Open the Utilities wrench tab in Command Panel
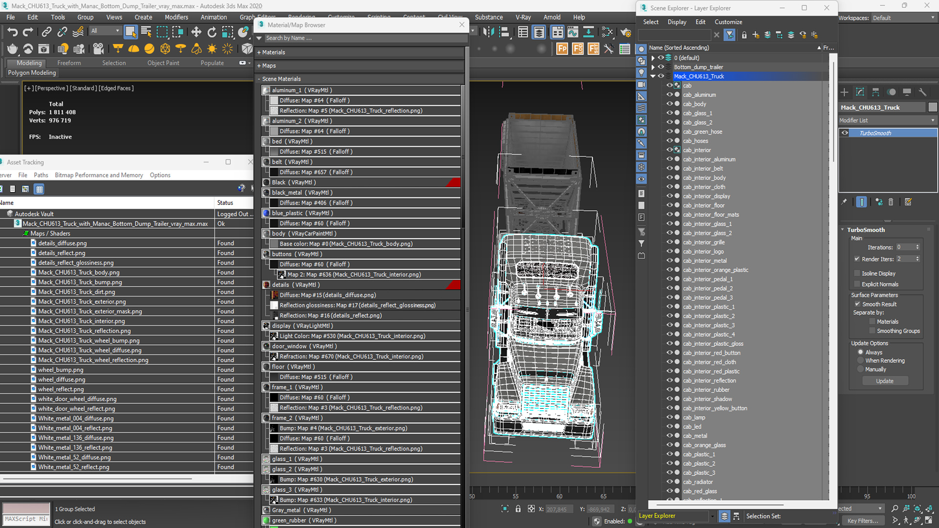 pyautogui.click(x=922, y=92)
